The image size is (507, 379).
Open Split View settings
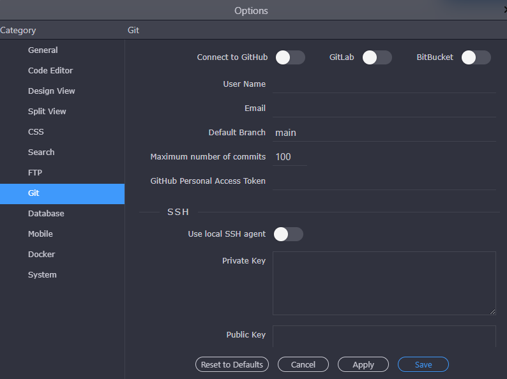click(x=47, y=112)
